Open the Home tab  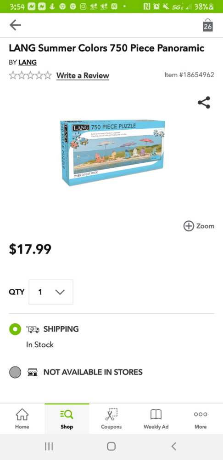pos(22,419)
